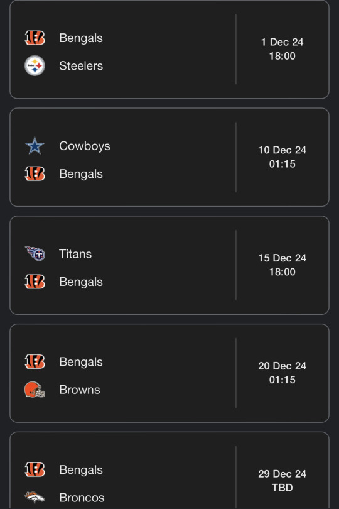Click the Cowboys star logo
The height and width of the screenshot is (509, 339).
(35, 146)
